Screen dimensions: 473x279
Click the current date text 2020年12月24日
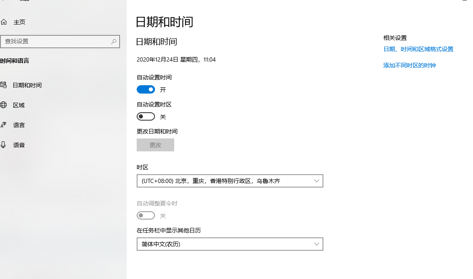pos(159,59)
